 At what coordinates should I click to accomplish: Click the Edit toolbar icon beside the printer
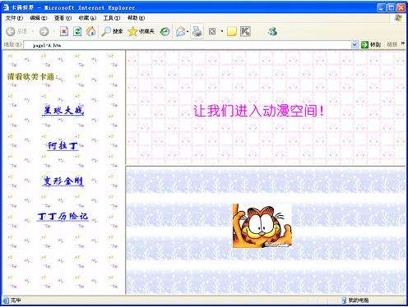pyautogui.click(x=212, y=32)
